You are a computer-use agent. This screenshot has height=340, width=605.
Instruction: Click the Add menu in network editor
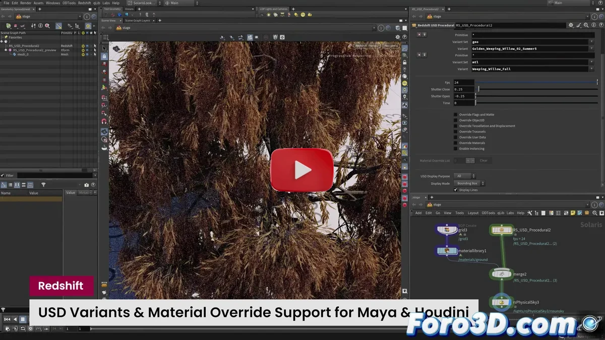point(418,213)
